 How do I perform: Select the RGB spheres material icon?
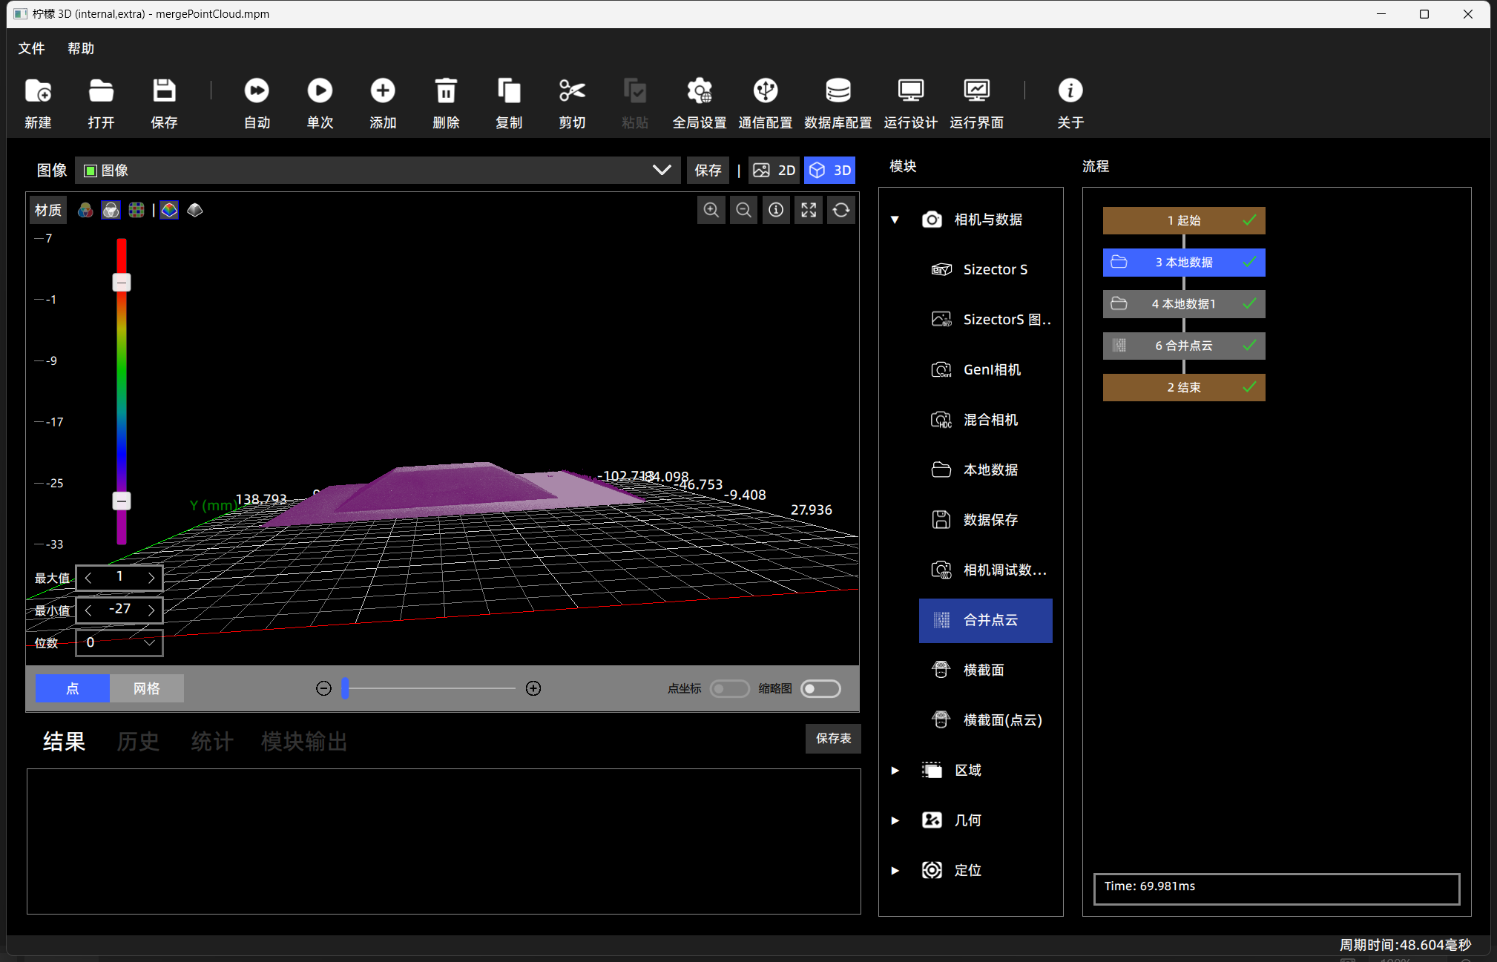[85, 211]
